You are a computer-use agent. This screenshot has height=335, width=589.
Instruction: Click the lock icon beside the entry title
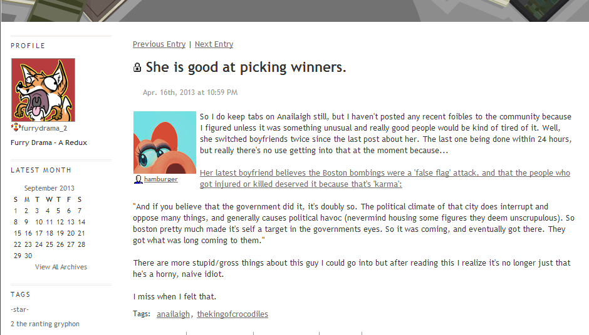(x=137, y=67)
